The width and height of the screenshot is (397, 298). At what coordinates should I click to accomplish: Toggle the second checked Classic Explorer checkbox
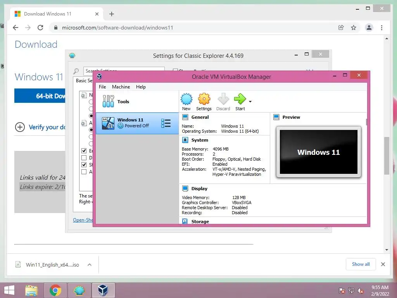84,165
